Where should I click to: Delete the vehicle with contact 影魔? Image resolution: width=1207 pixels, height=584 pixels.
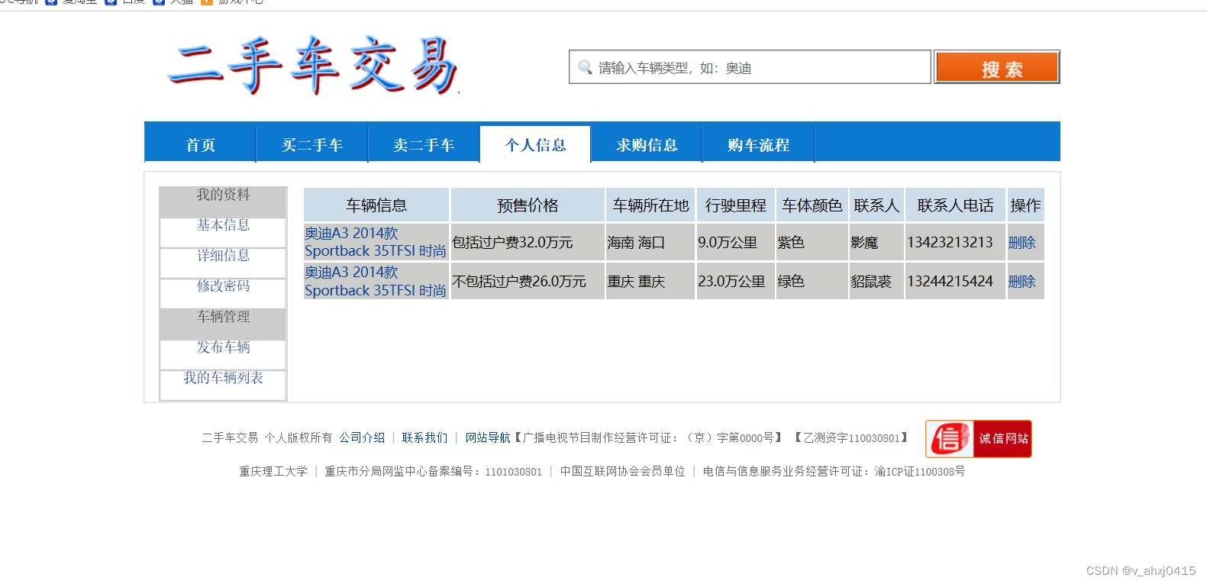[1021, 242]
